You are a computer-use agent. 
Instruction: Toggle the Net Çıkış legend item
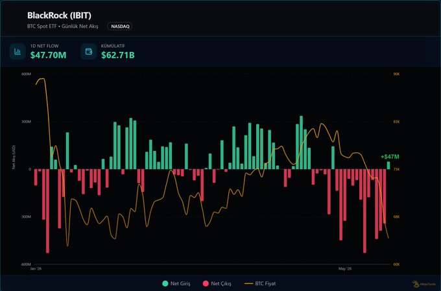pos(217,283)
